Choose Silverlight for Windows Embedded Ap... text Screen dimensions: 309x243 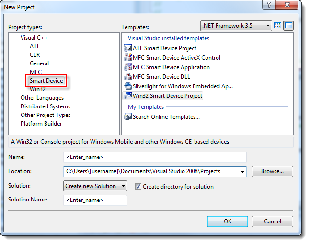coord(183,86)
